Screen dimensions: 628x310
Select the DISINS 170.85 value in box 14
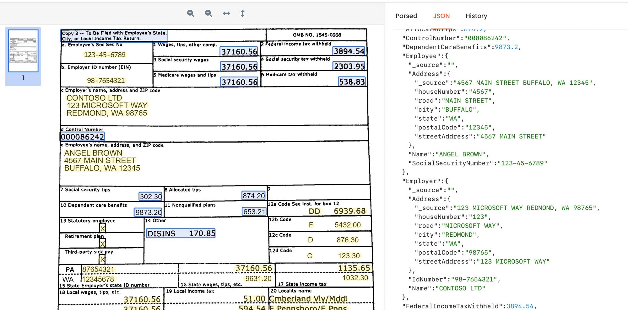click(181, 233)
